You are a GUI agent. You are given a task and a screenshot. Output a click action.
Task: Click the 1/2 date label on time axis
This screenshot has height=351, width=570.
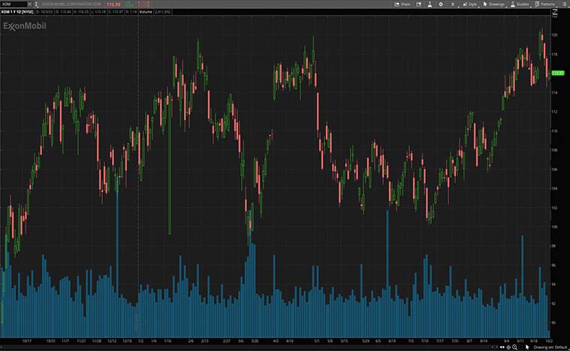(x=140, y=341)
